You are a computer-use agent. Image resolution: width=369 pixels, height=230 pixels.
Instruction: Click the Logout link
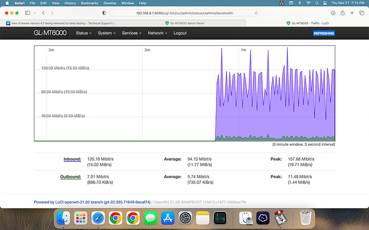[180, 33]
